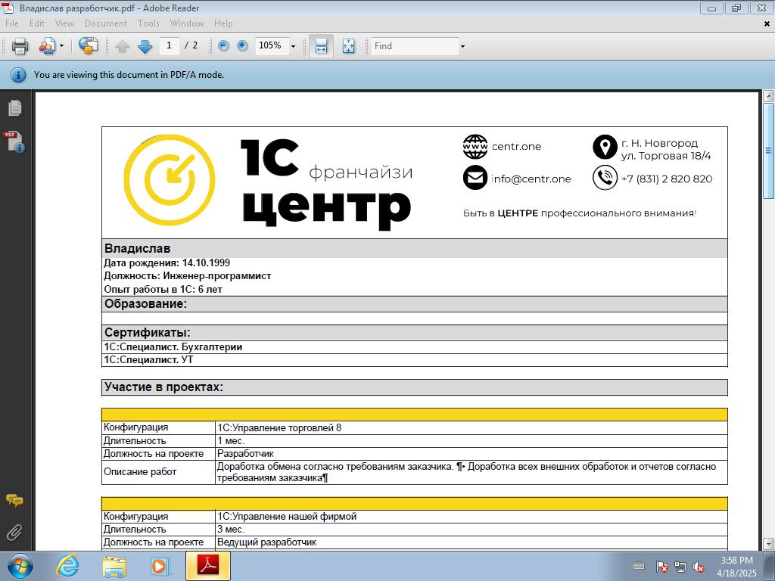Click the location pin icon near Н. Новгород
The height and width of the screenshot is (581, 775).
pyautogui.click(x=605, y=147)
